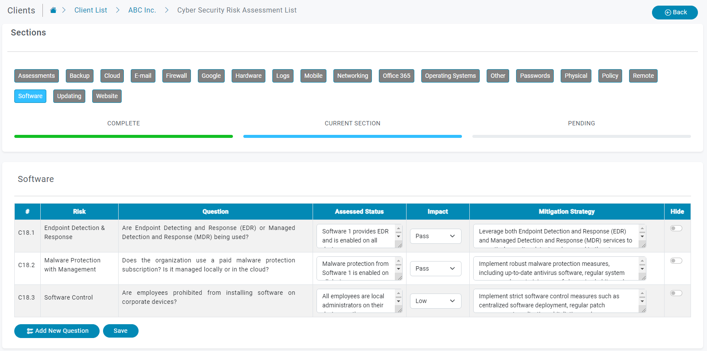The width and height of the screenshot is (707, 351).
Task: Switch to the Firewall section
Action: [176, 76]
